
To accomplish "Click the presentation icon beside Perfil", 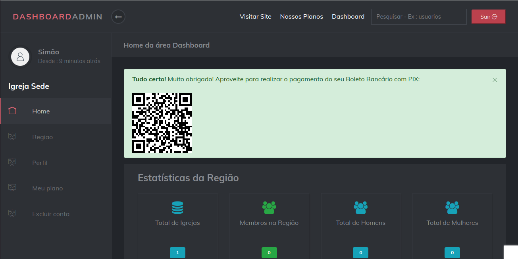I will coord(12,163).
